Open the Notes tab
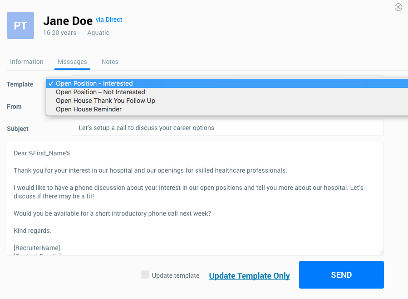Viewport: 408px width, 299px height. tap(110, 62)
